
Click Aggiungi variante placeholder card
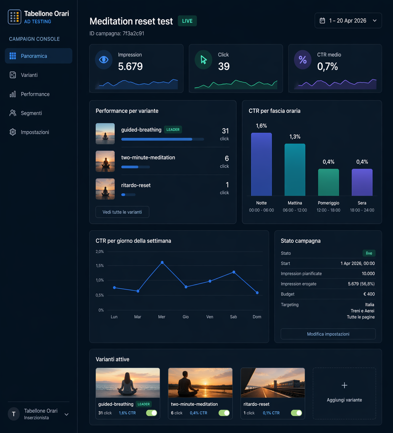(x=344, y=394)
